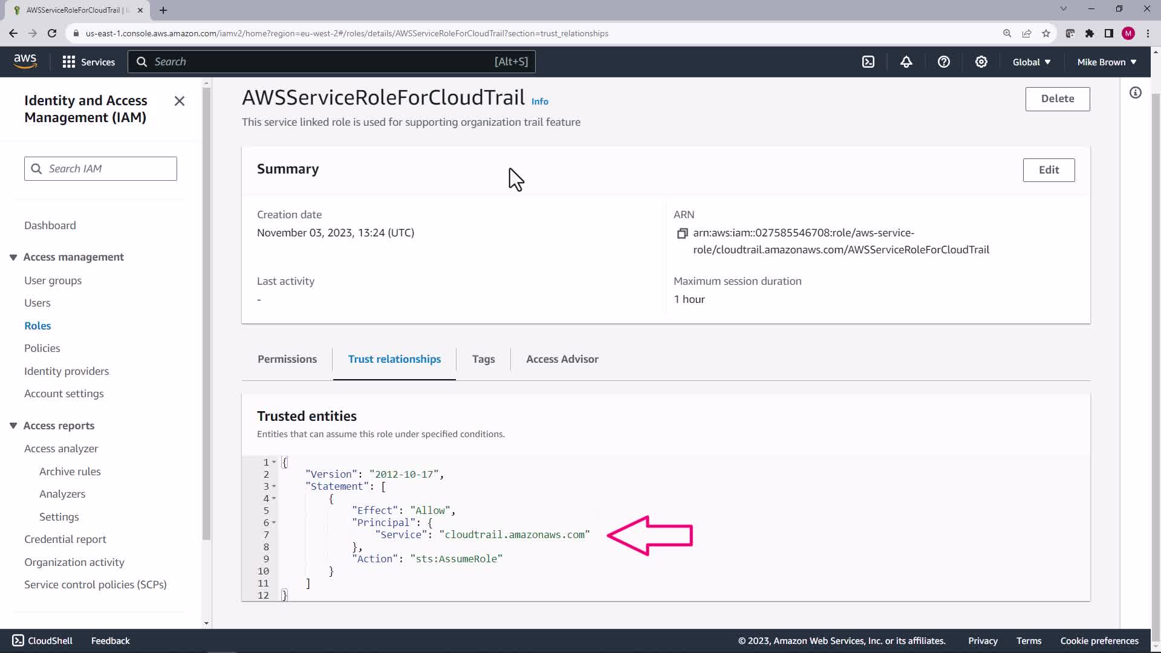The width and height of the screenshot is (1161, 653).
Task: Click the AWS logo home icon
Action: (25, 61)
